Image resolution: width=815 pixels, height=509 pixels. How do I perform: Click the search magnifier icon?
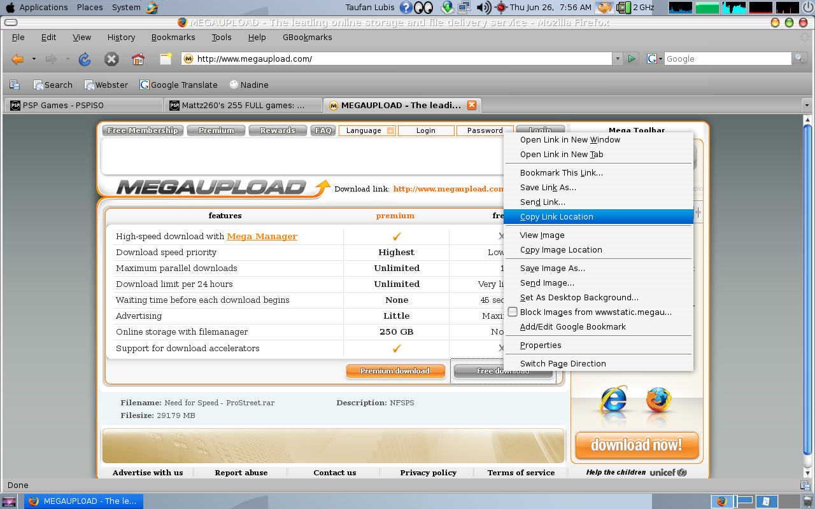[x=799, y=59]
